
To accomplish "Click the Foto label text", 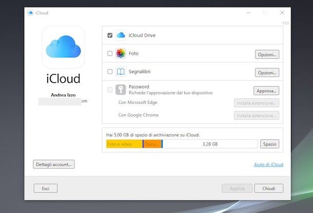I will (x=133, y=53).
